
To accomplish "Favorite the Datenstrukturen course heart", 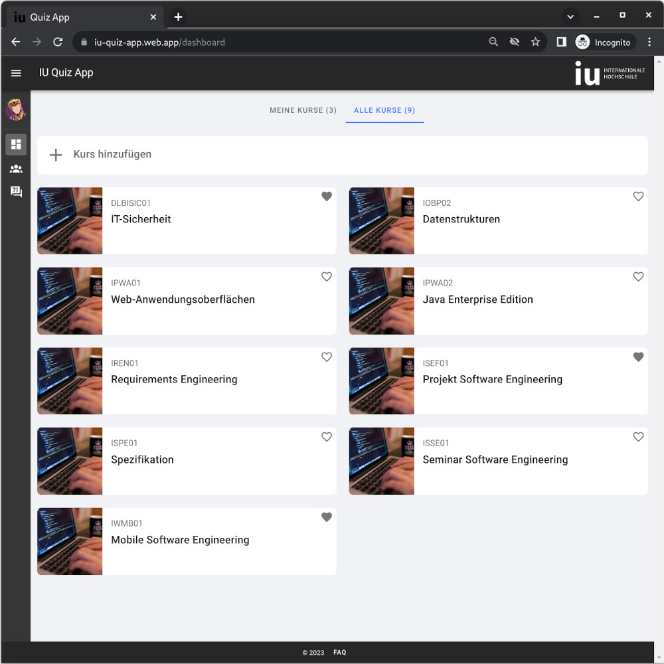I will [x=638, y=197].
